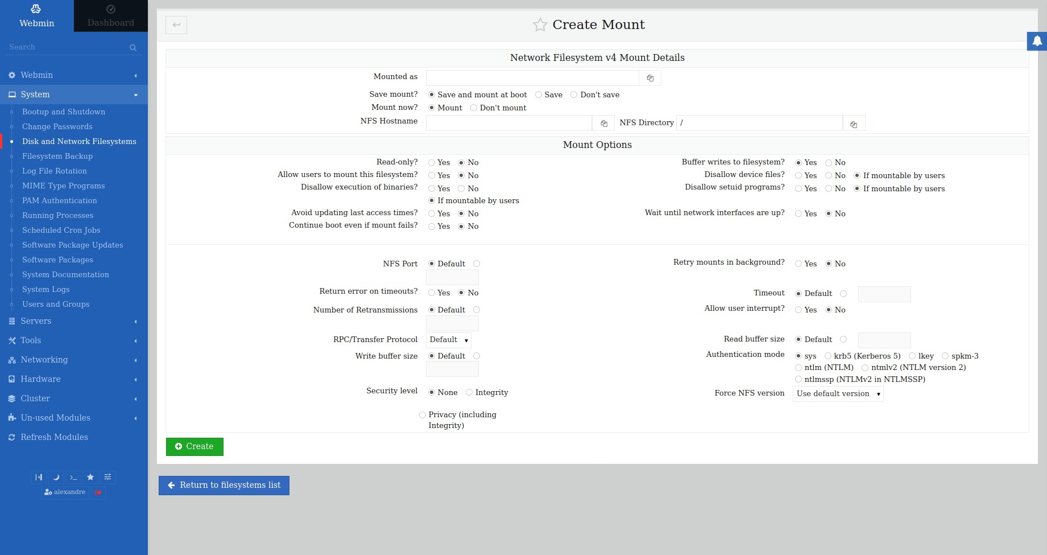Open theme configuration sliders icon

tap(107, 477)
